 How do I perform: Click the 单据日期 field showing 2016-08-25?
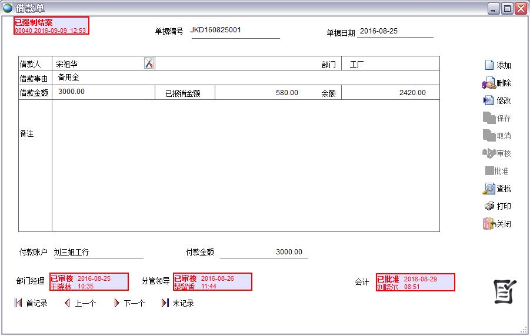click(x=395, y=31)
